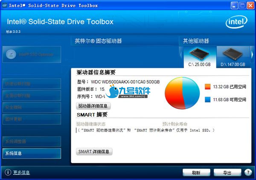Click the 13.32 GB 已用空间 text

(x=230, y=87)
